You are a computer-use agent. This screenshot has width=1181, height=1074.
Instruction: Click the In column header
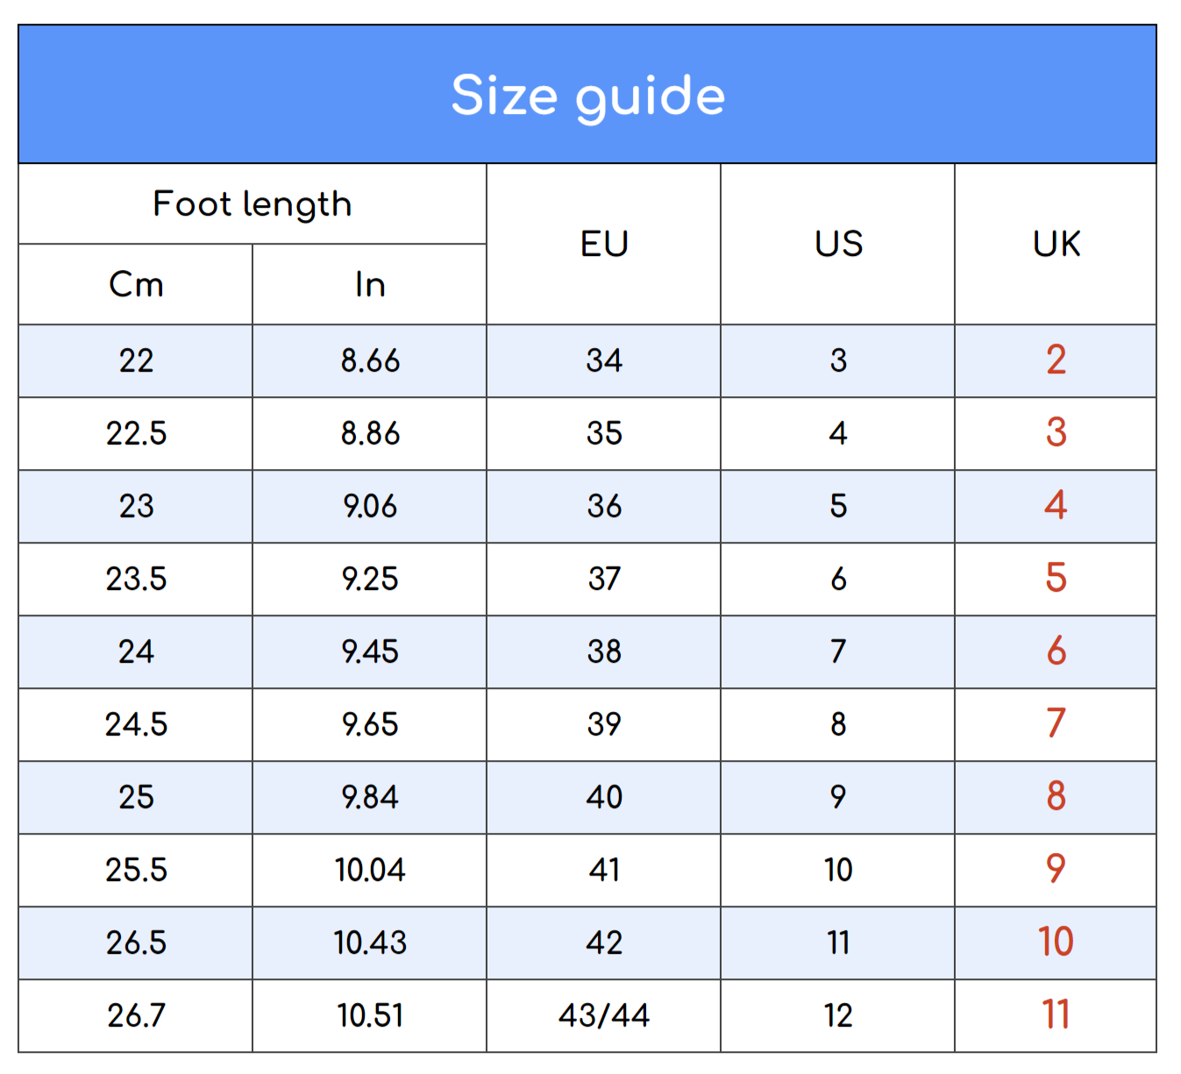(x=370, y=285)
